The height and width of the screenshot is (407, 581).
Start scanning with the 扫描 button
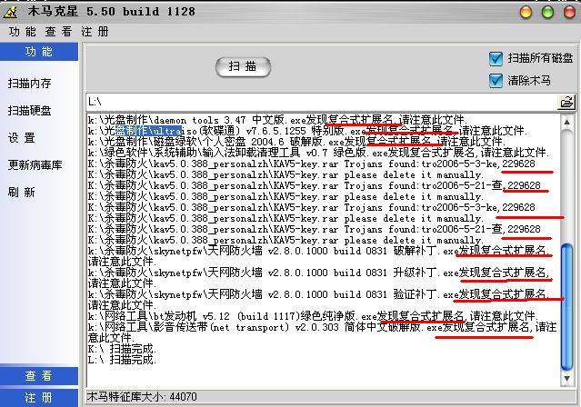(243, 66)
